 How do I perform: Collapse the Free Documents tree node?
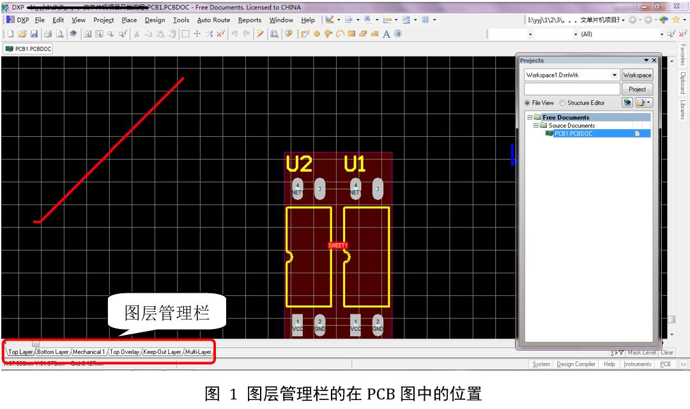530,117
